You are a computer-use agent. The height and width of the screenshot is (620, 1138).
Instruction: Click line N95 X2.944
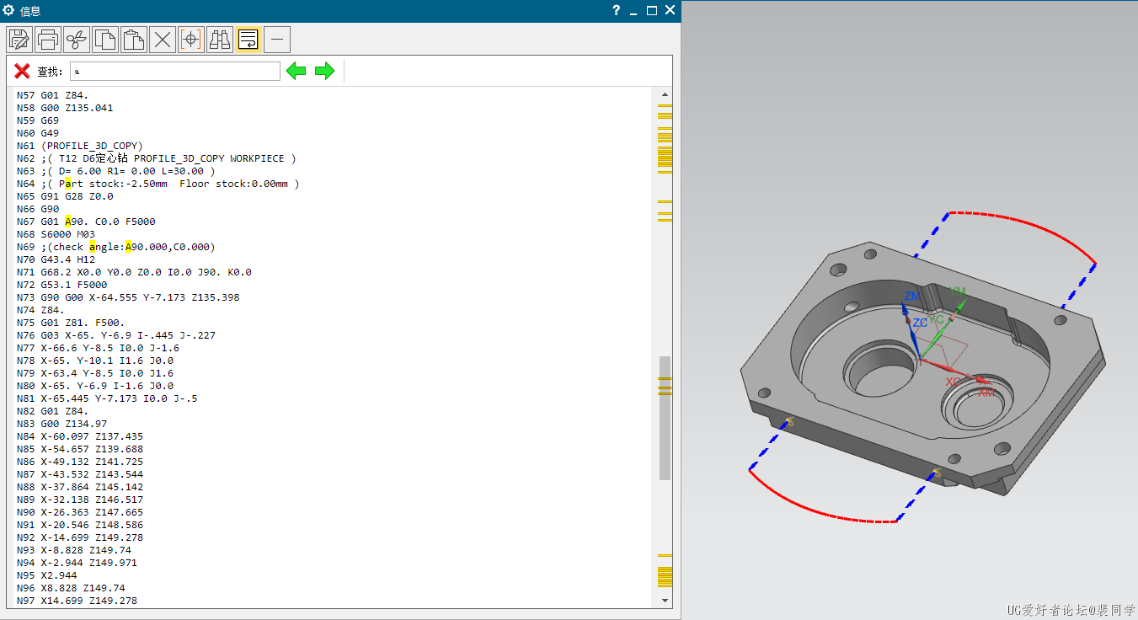coord(46,575)
